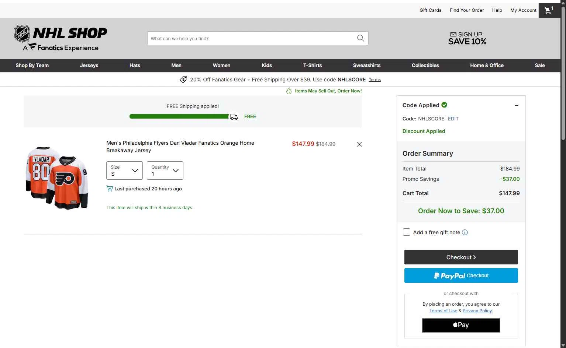Open the Size dropdown
The width and height of the screenshot is (566, 348).
[124, 171]
